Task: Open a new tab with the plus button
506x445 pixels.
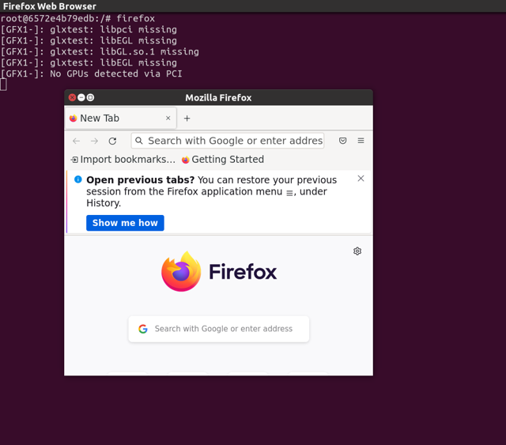Action: 187,119
